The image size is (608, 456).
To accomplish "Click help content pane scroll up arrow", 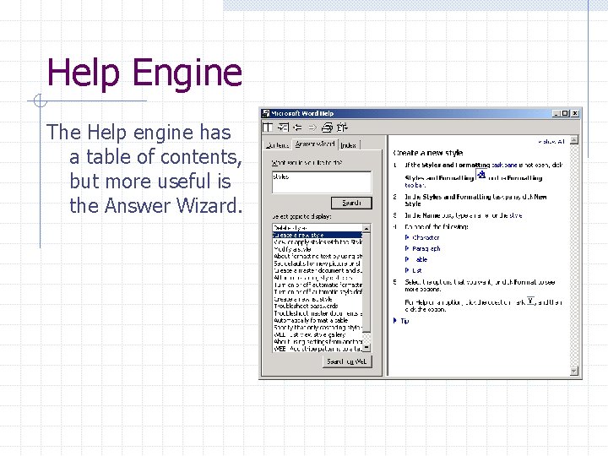I will tap(574, 140).
